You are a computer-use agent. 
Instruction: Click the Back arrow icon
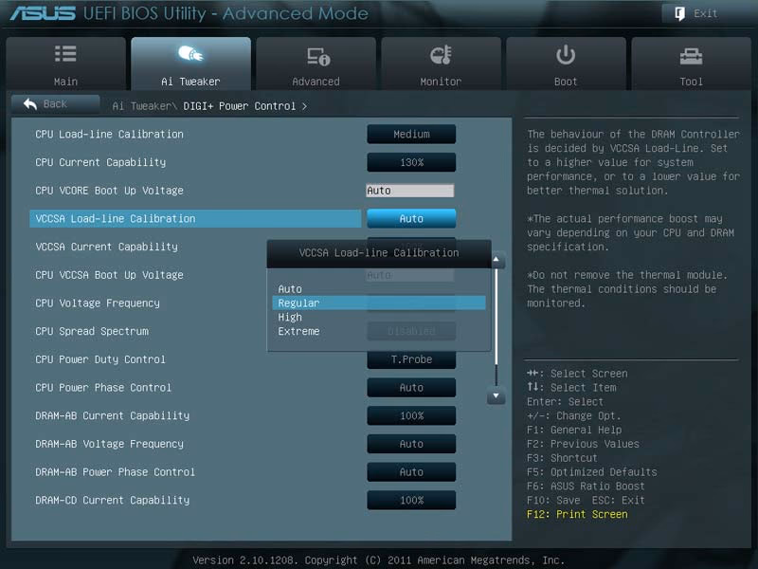pyautogui.click(x=30, y=103)
